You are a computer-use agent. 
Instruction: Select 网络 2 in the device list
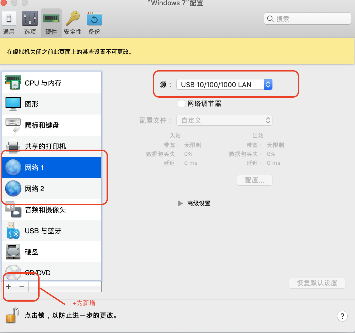point(52,188)
